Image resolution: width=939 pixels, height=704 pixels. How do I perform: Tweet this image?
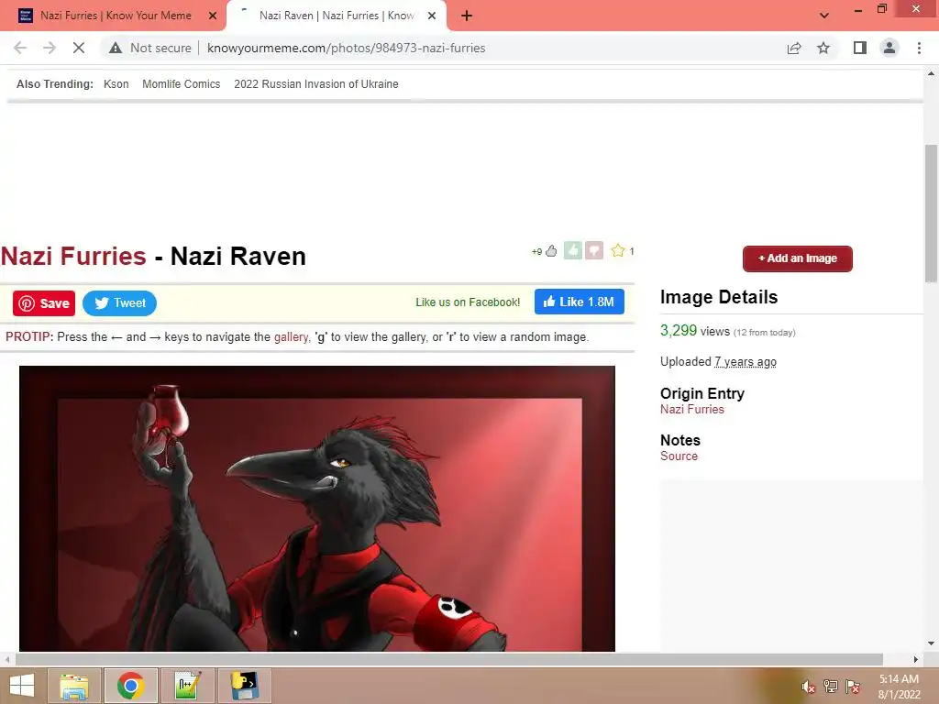(119, 302)
